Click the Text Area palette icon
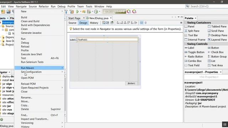Screen dimensions: 228x128 209,65
